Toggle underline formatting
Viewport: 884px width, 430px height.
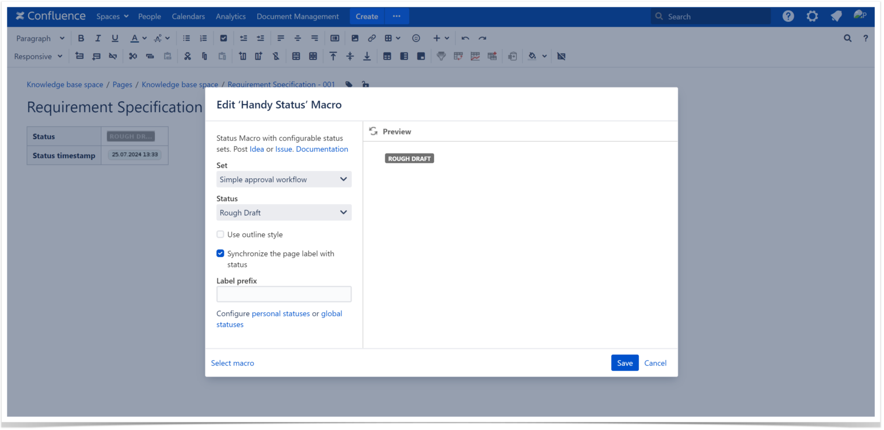point(114,38)
